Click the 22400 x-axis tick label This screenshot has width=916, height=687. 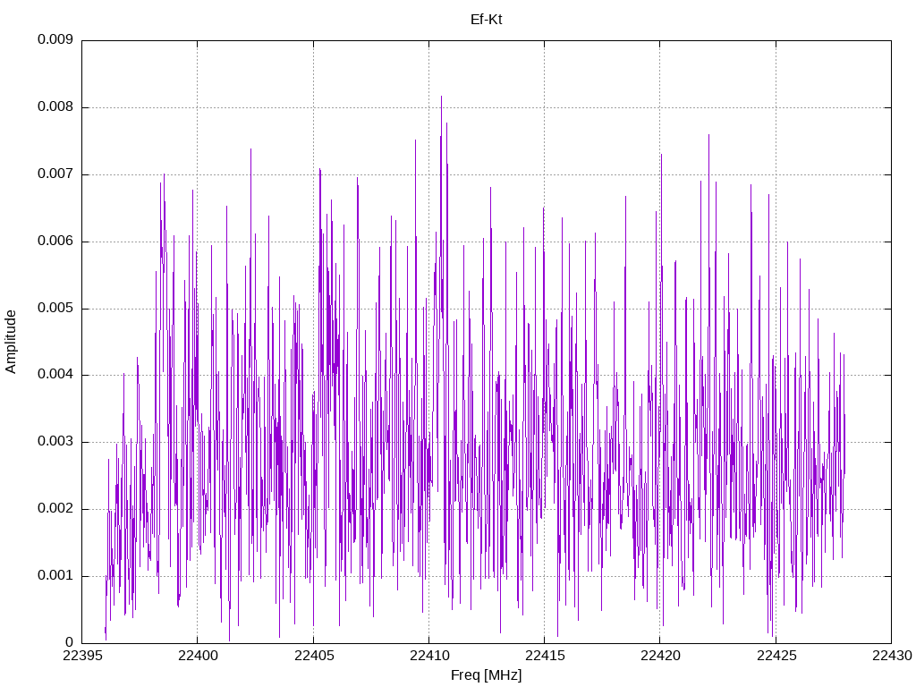(198, 656)
